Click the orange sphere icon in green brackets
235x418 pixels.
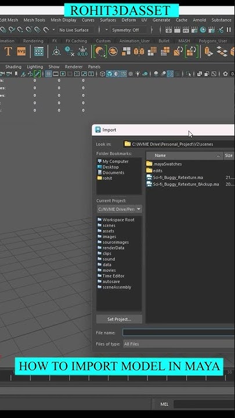pyautogui.click(x=100, y=51)
